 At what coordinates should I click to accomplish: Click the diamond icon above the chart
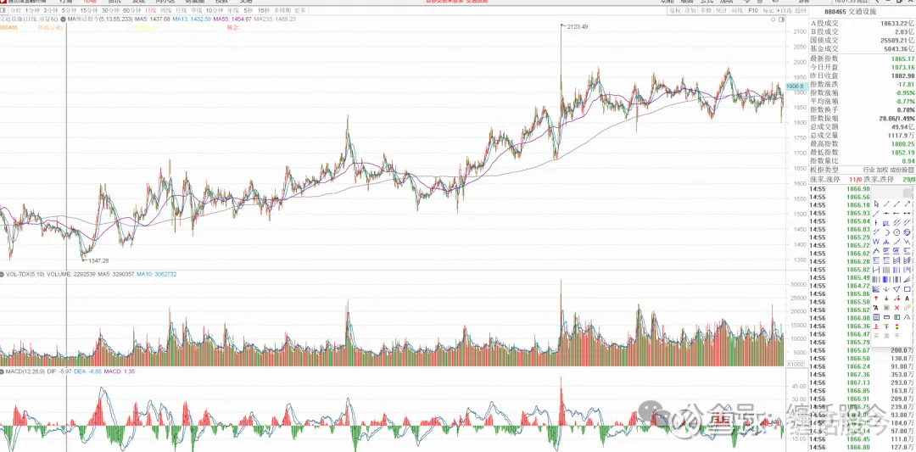point(774,20)
